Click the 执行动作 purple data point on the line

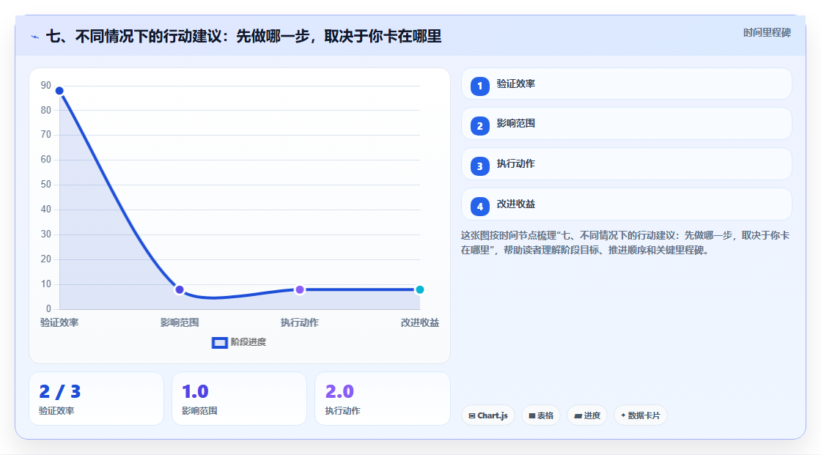tap(300, 289)
